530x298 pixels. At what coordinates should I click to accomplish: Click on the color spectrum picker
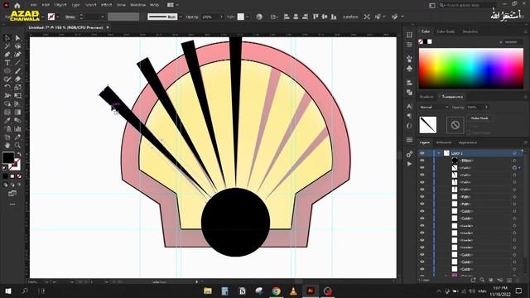click(471, 68)
